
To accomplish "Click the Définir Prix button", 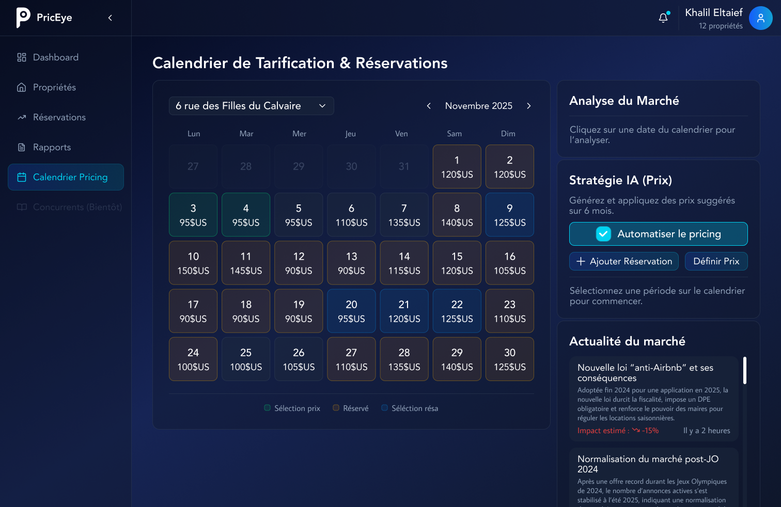I will tap(716, 261).
